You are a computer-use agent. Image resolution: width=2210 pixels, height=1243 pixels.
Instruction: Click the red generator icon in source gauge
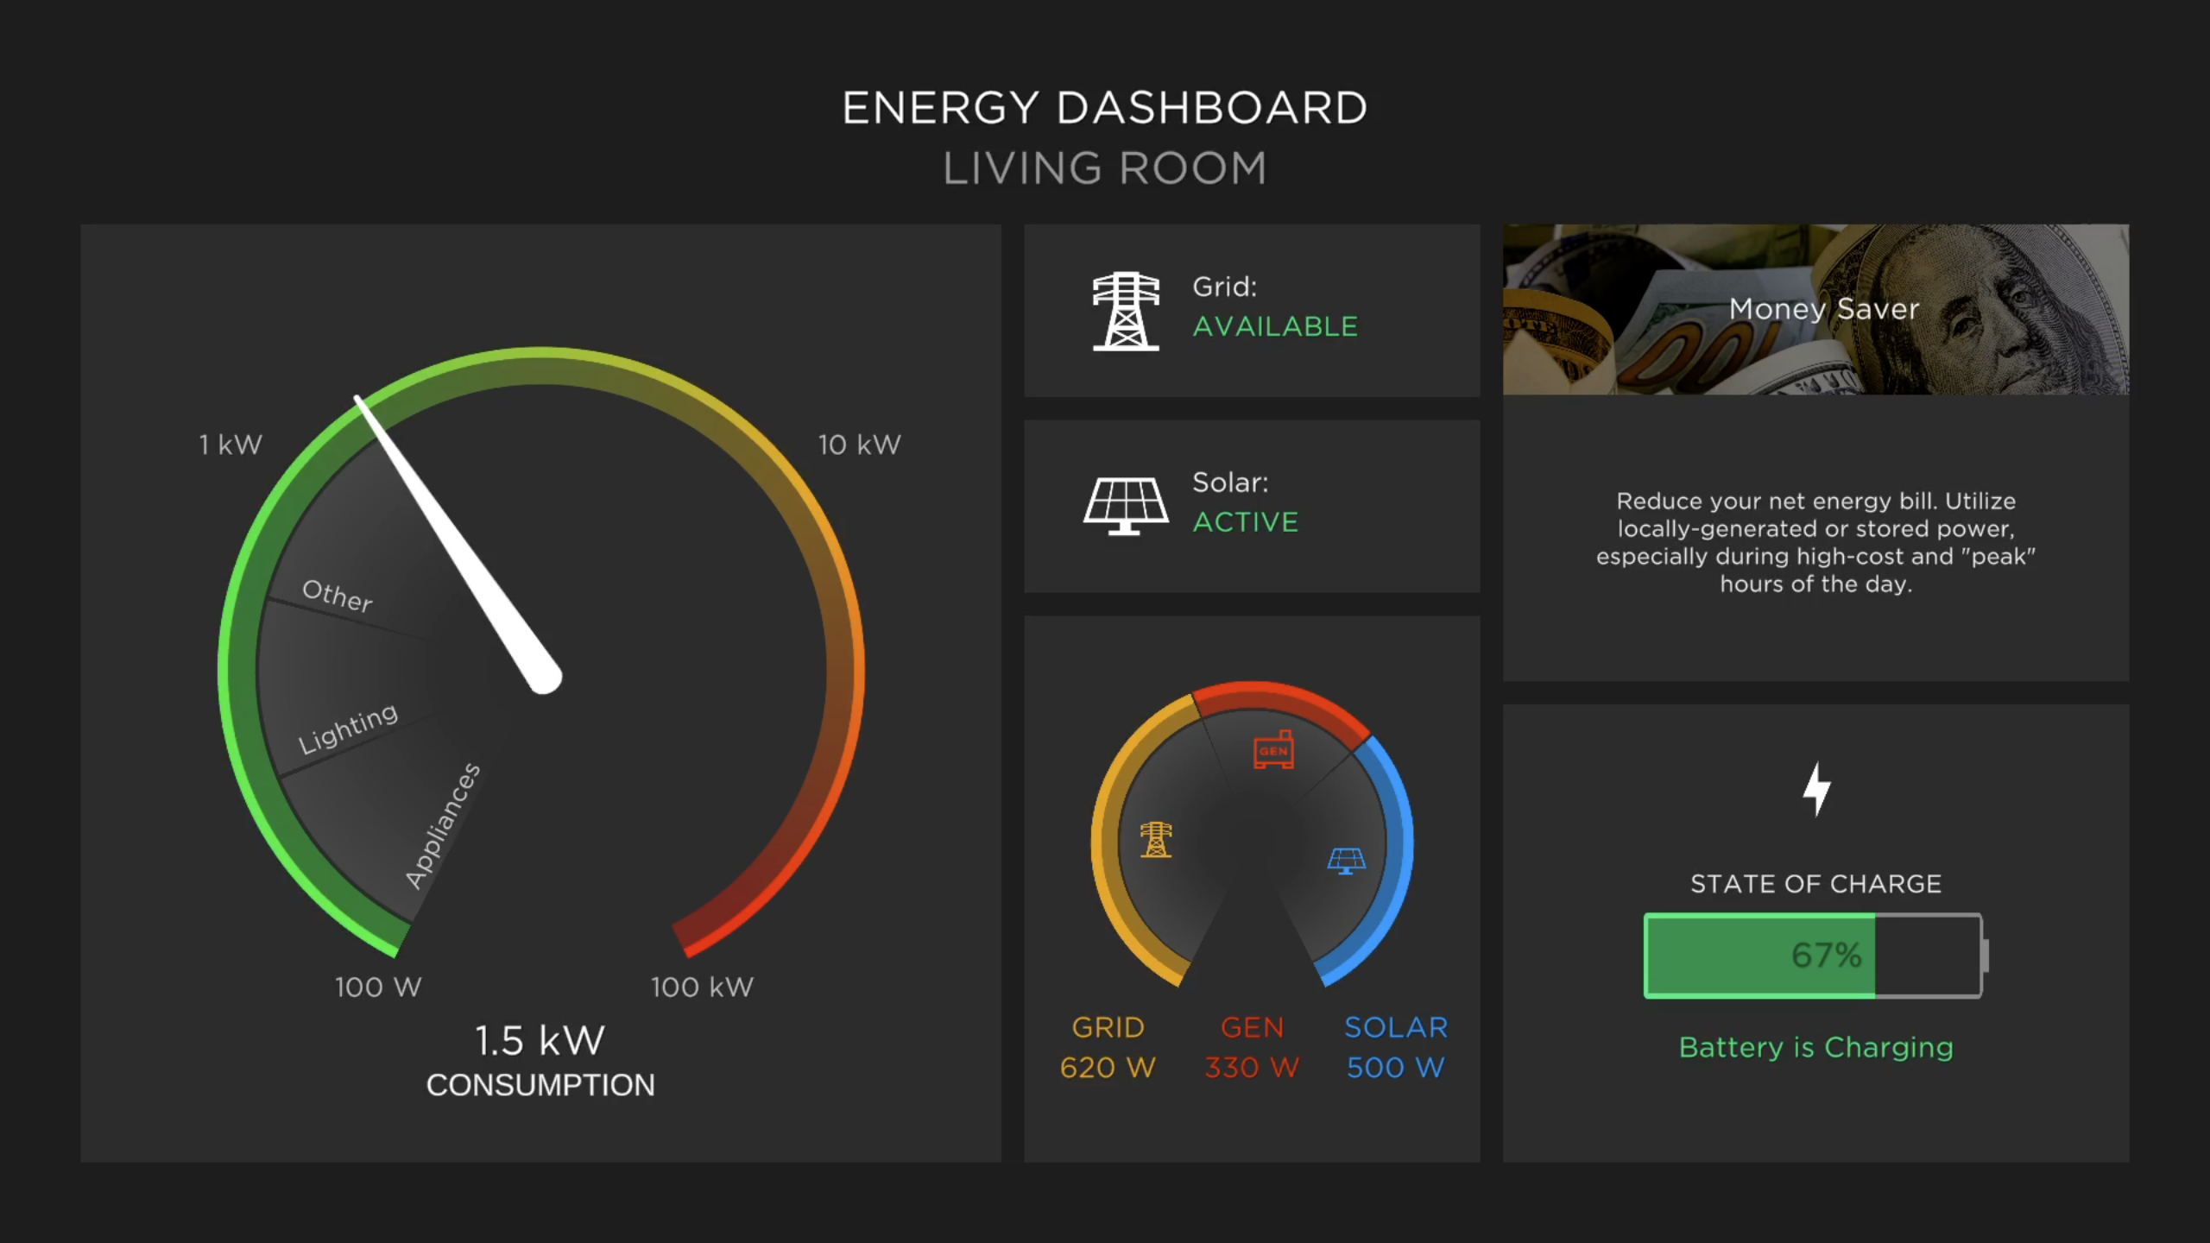pos(1273,749)
